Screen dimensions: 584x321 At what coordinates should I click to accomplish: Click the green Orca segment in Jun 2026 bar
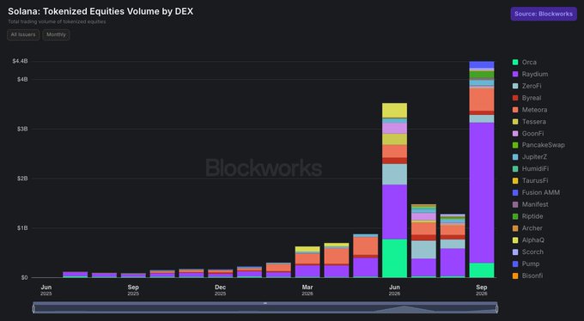(394, 258)
